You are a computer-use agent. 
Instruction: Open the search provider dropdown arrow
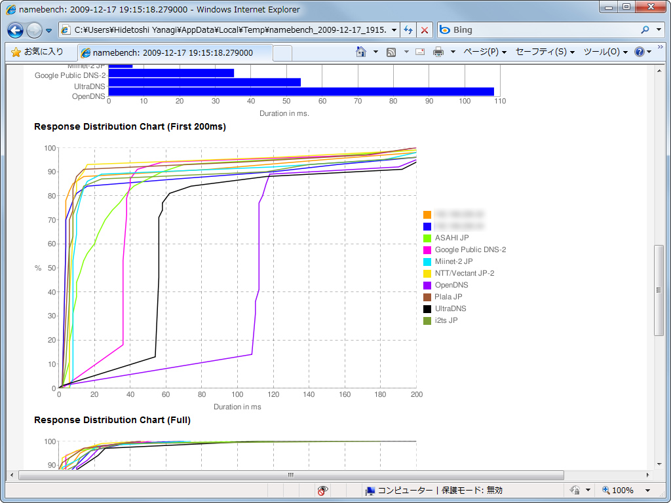(659, 30)
